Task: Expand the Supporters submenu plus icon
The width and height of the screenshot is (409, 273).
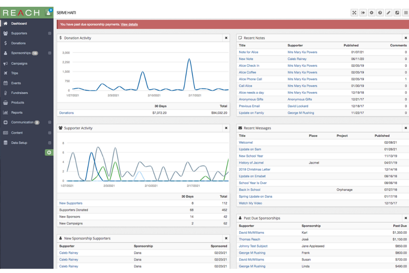Action: point(50,34)
